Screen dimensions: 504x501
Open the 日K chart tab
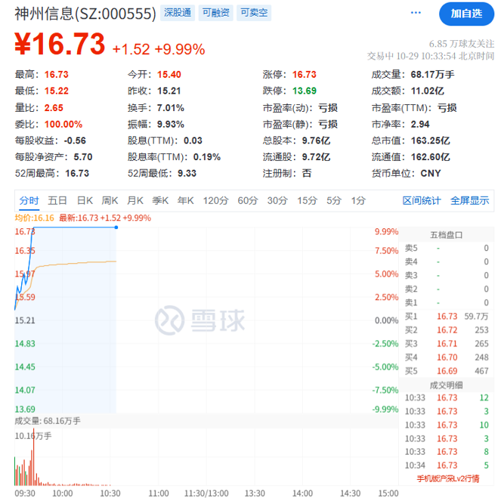click(84, 200)
